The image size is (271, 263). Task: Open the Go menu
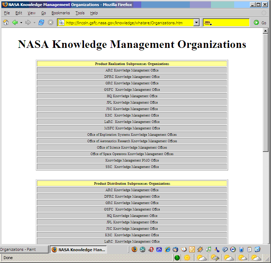tap(44, 13)
